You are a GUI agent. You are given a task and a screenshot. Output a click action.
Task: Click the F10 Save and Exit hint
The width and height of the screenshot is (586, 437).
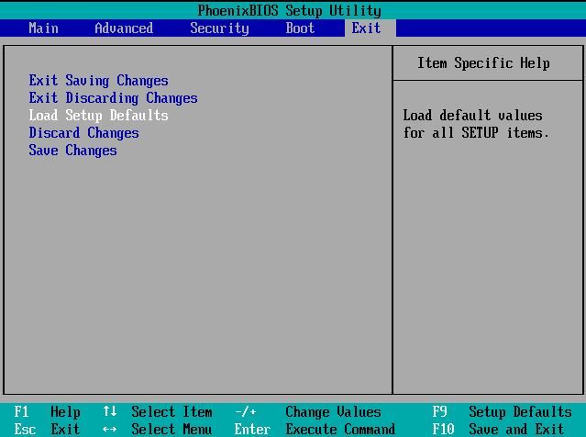[498, 429]
